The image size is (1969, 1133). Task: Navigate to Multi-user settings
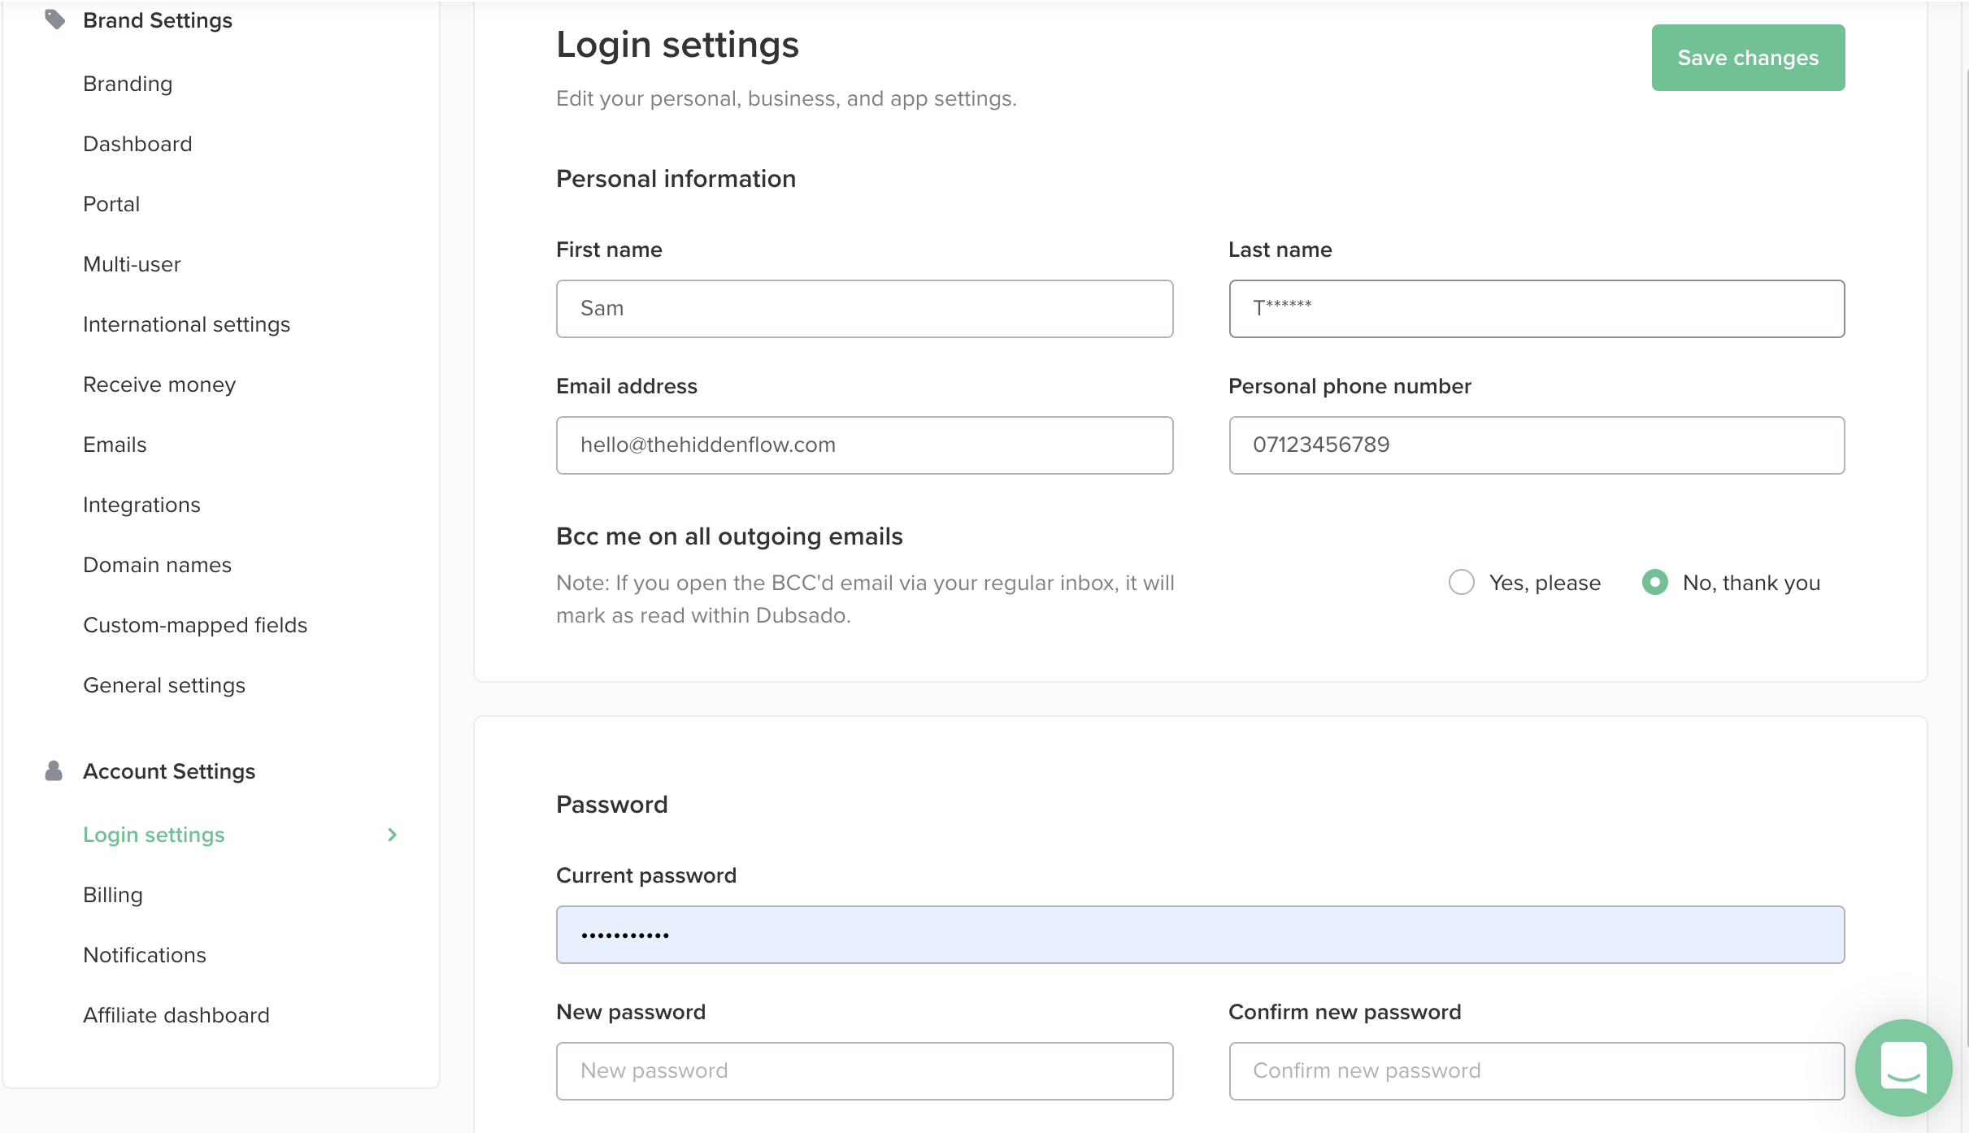click(x=131, y=263)
